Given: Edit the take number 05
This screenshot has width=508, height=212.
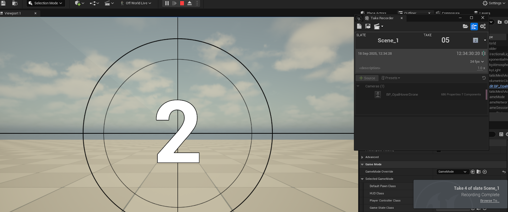Looking at the screenshot, I should point(445,40).
